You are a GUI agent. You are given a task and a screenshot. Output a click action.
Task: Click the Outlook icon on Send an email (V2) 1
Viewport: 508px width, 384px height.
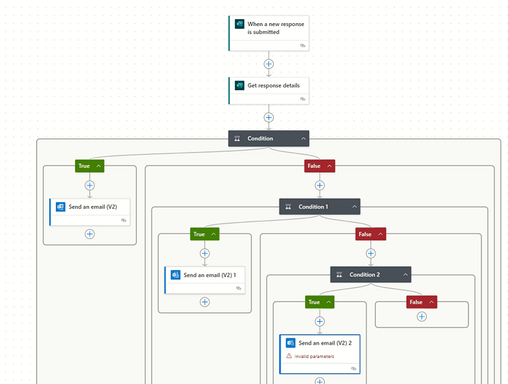click(175, 275)
